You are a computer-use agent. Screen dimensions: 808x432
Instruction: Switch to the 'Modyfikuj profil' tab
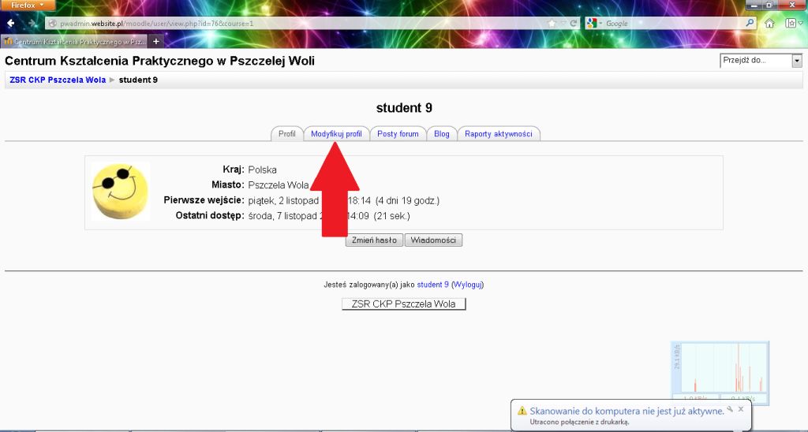336,134
